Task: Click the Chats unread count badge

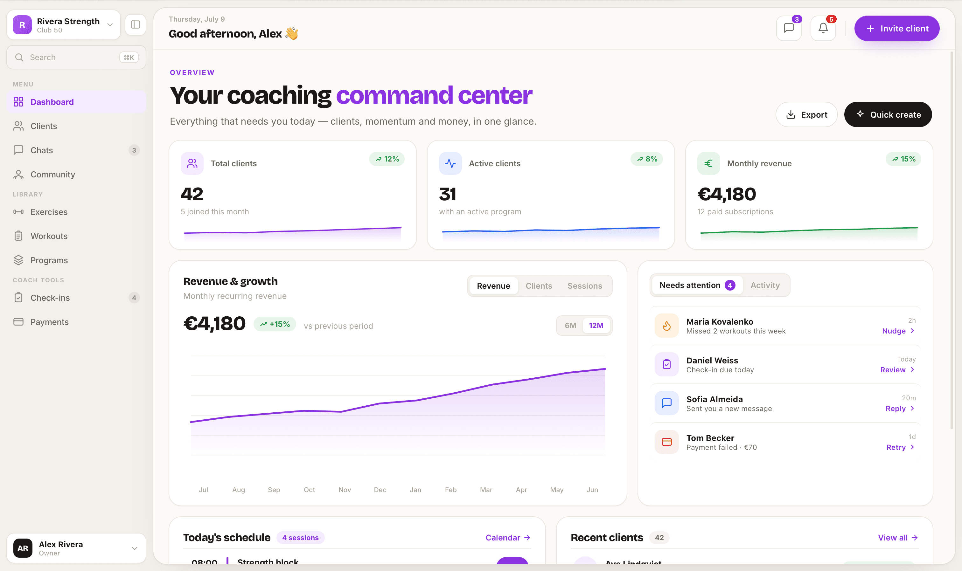Action: 134,150
